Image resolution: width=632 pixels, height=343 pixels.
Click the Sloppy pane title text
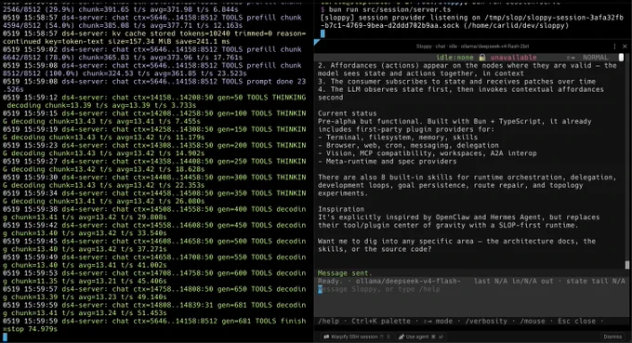[472, 46]
